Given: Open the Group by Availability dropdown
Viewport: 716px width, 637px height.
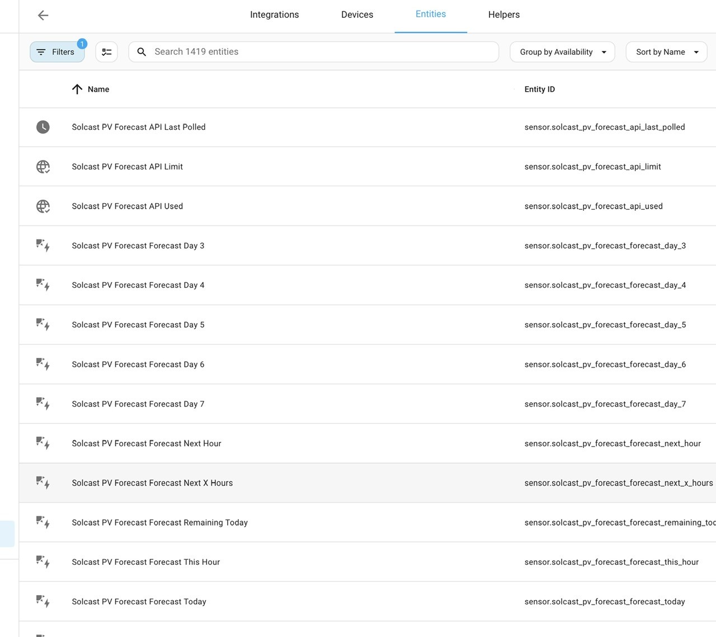Looking at the screenshot, I should pyautogui.click(x=562, y=52).
